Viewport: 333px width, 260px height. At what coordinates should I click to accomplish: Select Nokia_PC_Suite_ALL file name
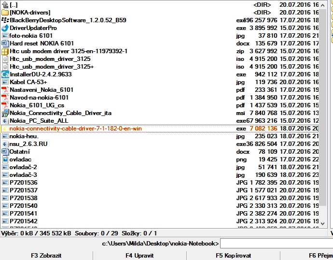click(39, 121)
